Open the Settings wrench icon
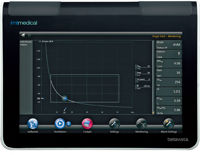Image resolution: width=200 pixels, height=155 pixels. click(x=114, y=123)
